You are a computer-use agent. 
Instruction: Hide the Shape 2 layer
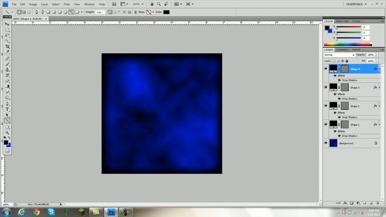click(x=326, y=106)
